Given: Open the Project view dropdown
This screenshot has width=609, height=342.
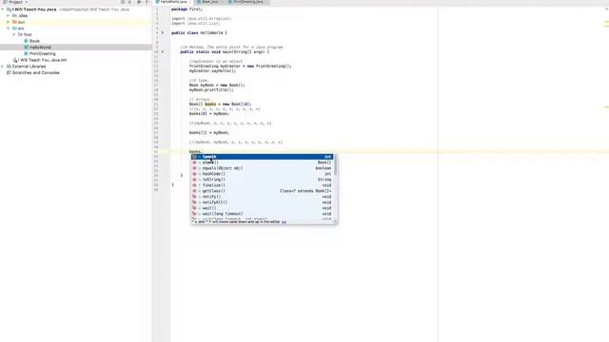Looking at the screenshot, I should [x=15, y=2].
